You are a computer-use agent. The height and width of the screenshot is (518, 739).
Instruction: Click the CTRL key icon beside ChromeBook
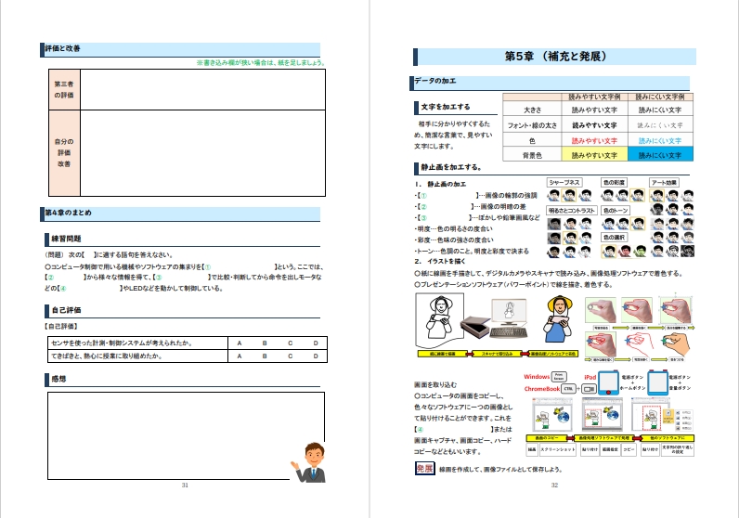point(569,389)
